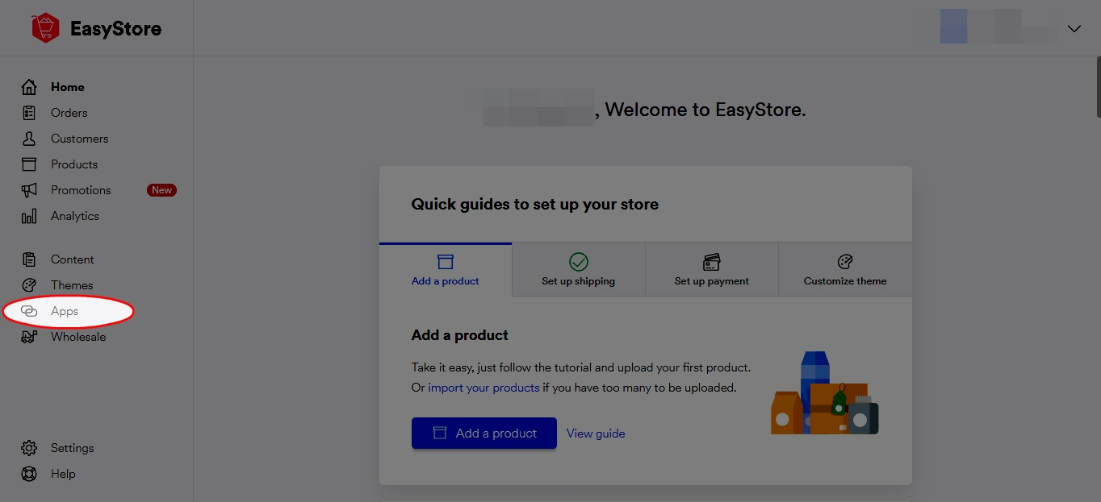Open the Customize theme tab
This screenshot has height=502, width=1101.
point(844,269)
